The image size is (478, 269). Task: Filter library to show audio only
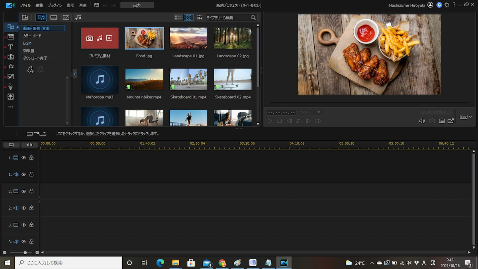click(78, 18)
